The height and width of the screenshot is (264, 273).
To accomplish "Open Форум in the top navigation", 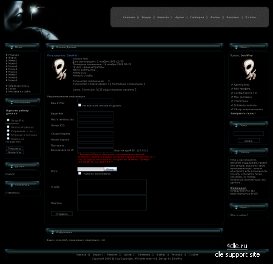I will tap(146, 18).
